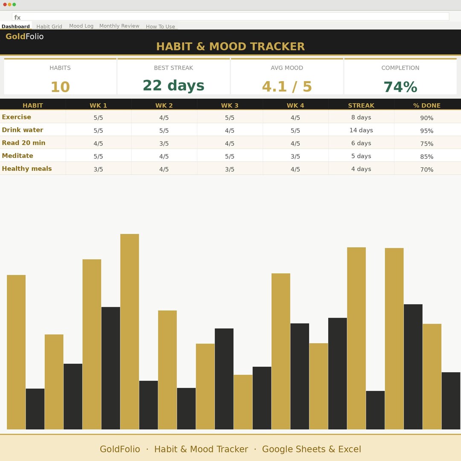461x461 pixels.
Task: Click the yellow minimize window button
Action: pos(10,4)
